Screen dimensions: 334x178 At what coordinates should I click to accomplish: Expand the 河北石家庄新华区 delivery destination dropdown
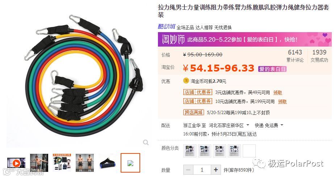pyautogui.click(x=229, y=125)
